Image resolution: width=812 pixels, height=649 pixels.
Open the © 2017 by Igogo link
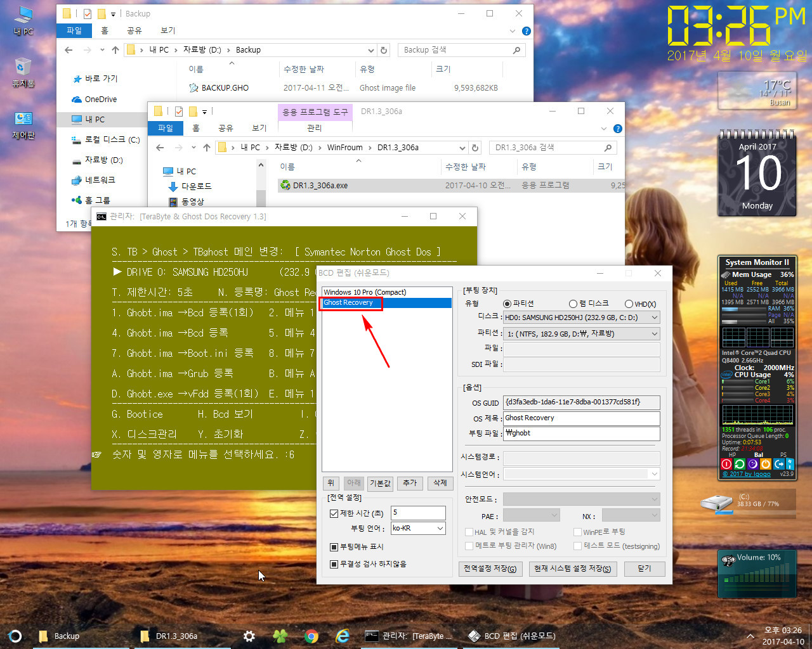coord(747,474)
